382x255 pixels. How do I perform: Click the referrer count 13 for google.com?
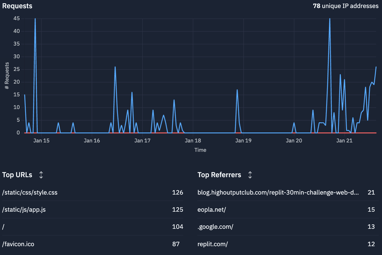tap(371, 227)
